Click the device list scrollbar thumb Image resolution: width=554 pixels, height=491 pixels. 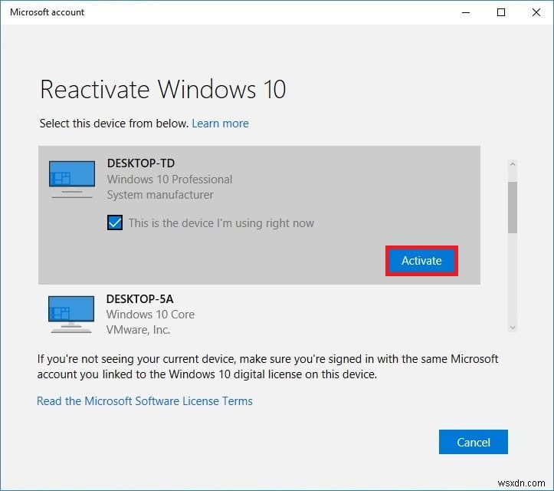(x=513, y=207)
